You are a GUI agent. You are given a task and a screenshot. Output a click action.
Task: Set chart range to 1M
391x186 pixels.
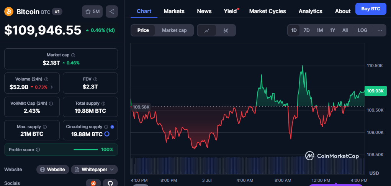pos(320,30)
